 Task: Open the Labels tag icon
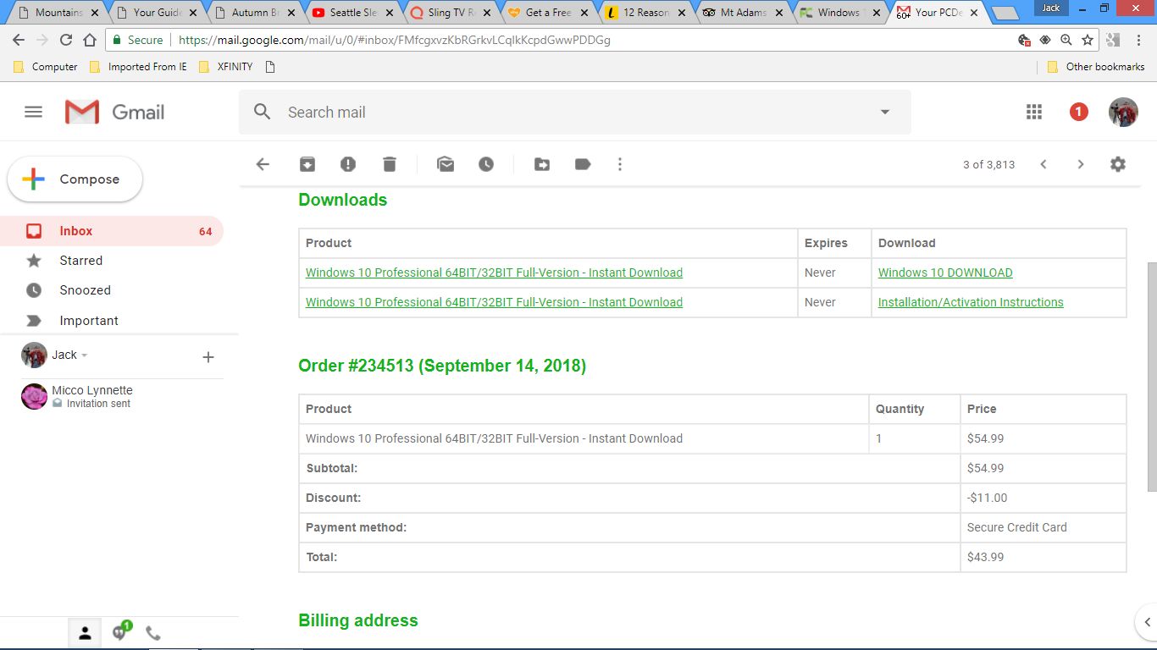pyautogui.click(x=583, y=164)
